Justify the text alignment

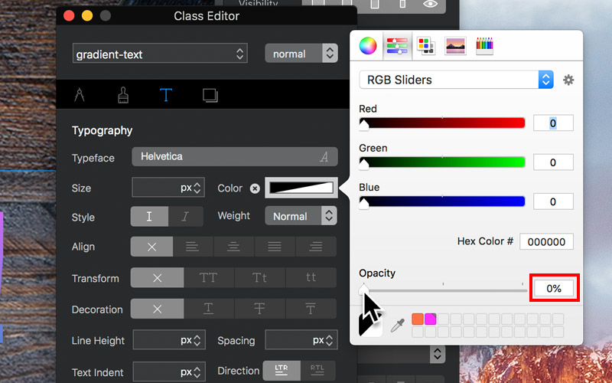(275, 247)
